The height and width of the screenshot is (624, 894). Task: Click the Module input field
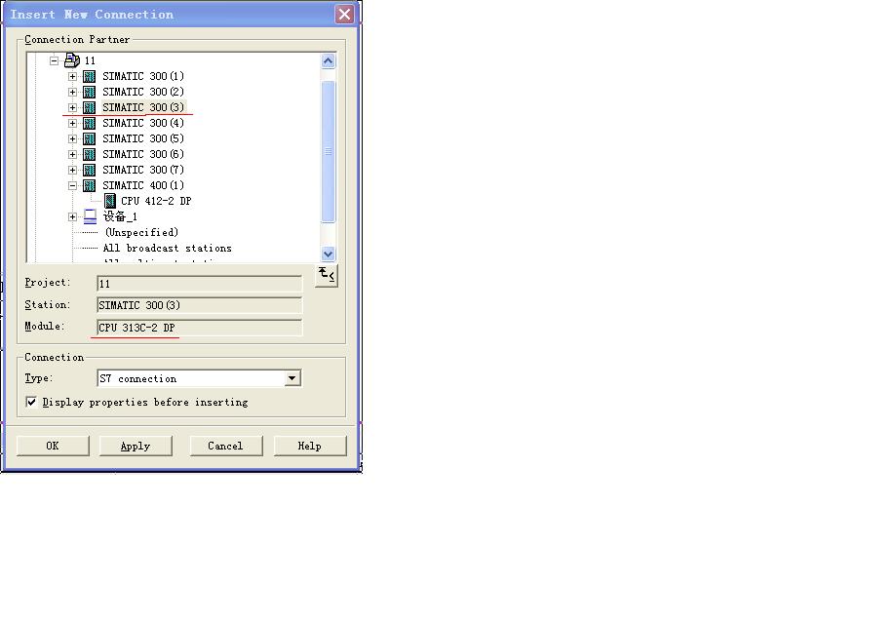click(x=200, y=328)
